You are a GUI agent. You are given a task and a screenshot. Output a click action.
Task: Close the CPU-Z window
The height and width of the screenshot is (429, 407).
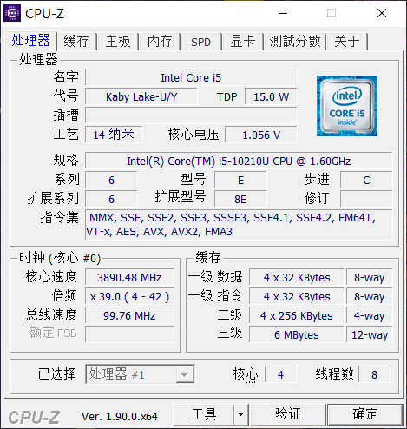(382, 13)
